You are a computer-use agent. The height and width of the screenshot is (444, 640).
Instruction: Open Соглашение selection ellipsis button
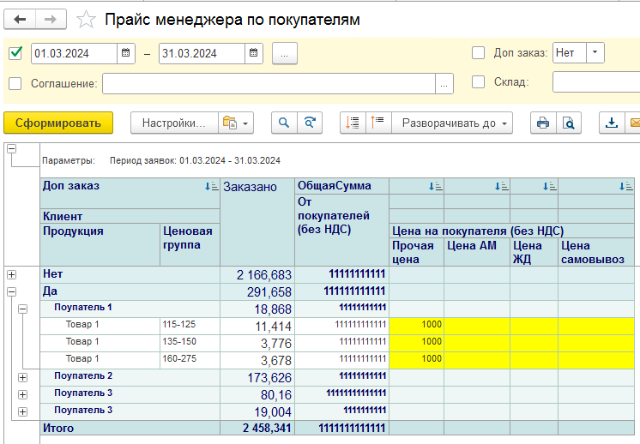tap(444, 84)
